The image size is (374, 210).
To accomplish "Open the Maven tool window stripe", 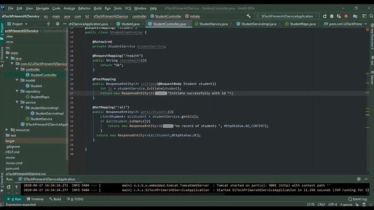I will (x=372, y=78).
